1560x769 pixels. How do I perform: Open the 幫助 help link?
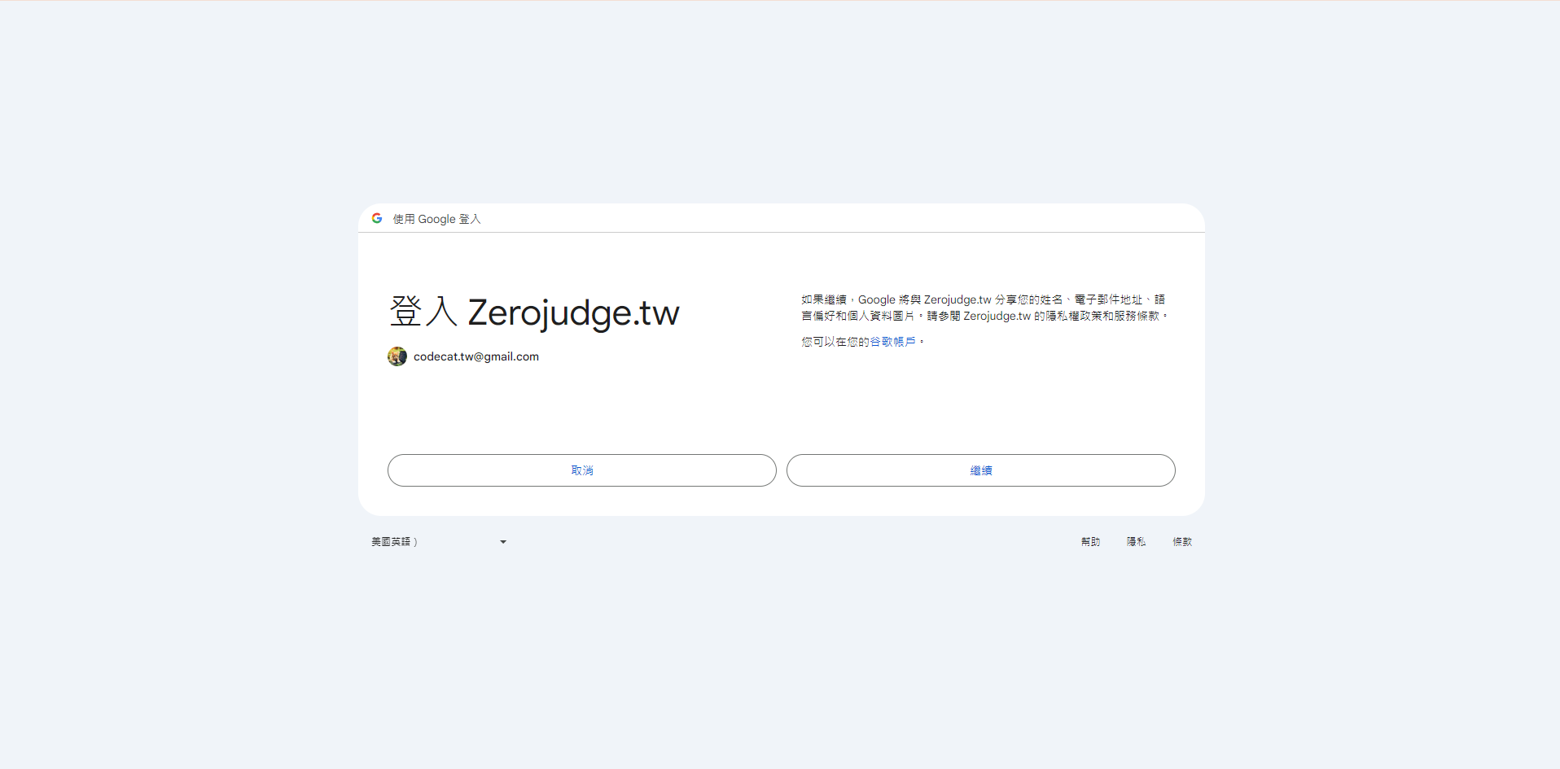coord(1090,541)
